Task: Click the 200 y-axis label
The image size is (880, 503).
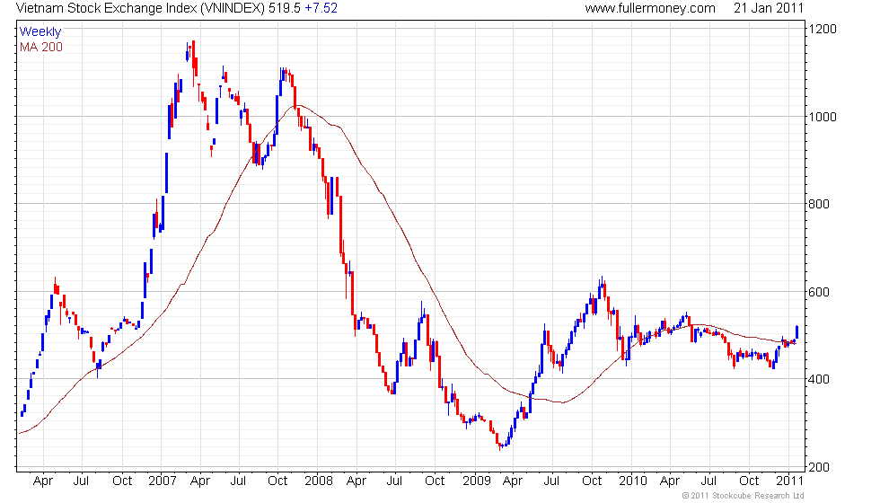Action: (819, 467)
